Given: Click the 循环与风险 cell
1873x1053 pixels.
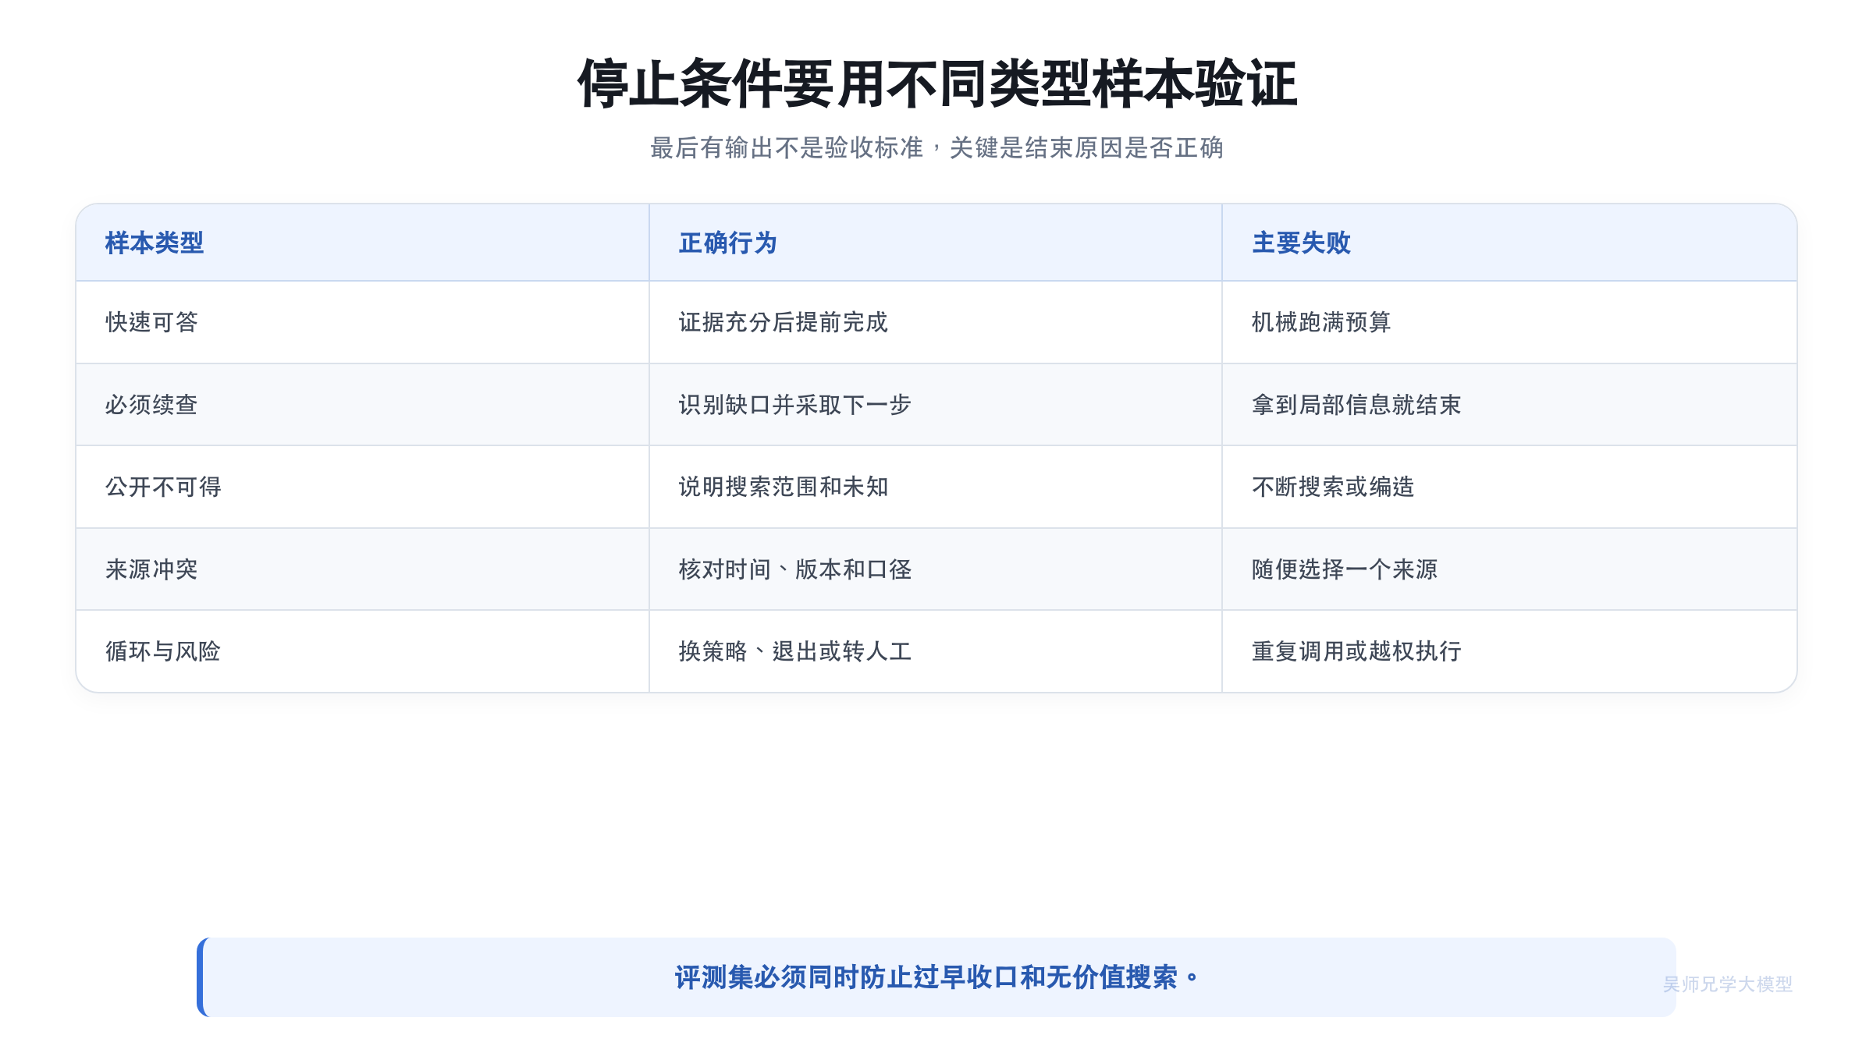Looking at the screenshot, I should coord(362,651).
